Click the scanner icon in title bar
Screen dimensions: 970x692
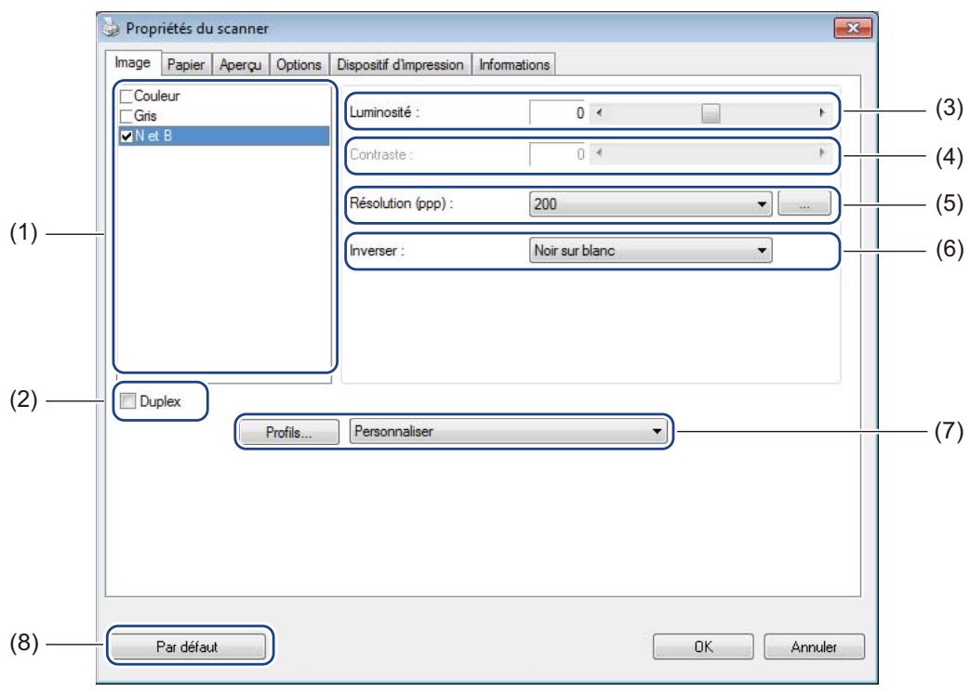click(112, 28)
